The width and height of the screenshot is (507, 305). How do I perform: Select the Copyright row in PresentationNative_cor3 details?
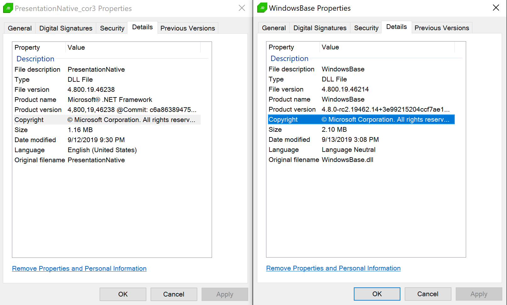click(x=107, y=120)
